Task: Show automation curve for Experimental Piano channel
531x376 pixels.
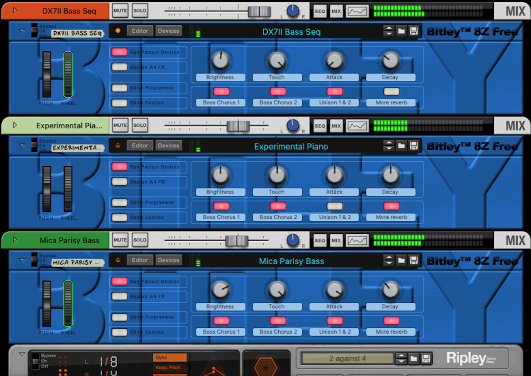Action: [357, 126]
